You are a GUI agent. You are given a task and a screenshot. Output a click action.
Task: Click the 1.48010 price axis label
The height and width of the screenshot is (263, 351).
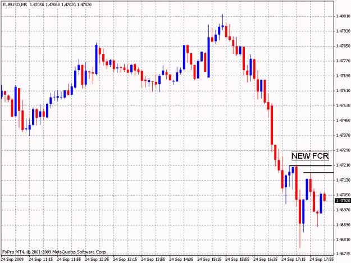click(x=343, y=16)
